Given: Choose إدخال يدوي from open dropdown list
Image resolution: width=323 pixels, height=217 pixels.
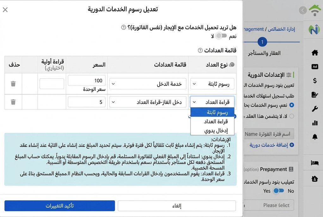Looking at the screenshot, I should tap(212, 131).
